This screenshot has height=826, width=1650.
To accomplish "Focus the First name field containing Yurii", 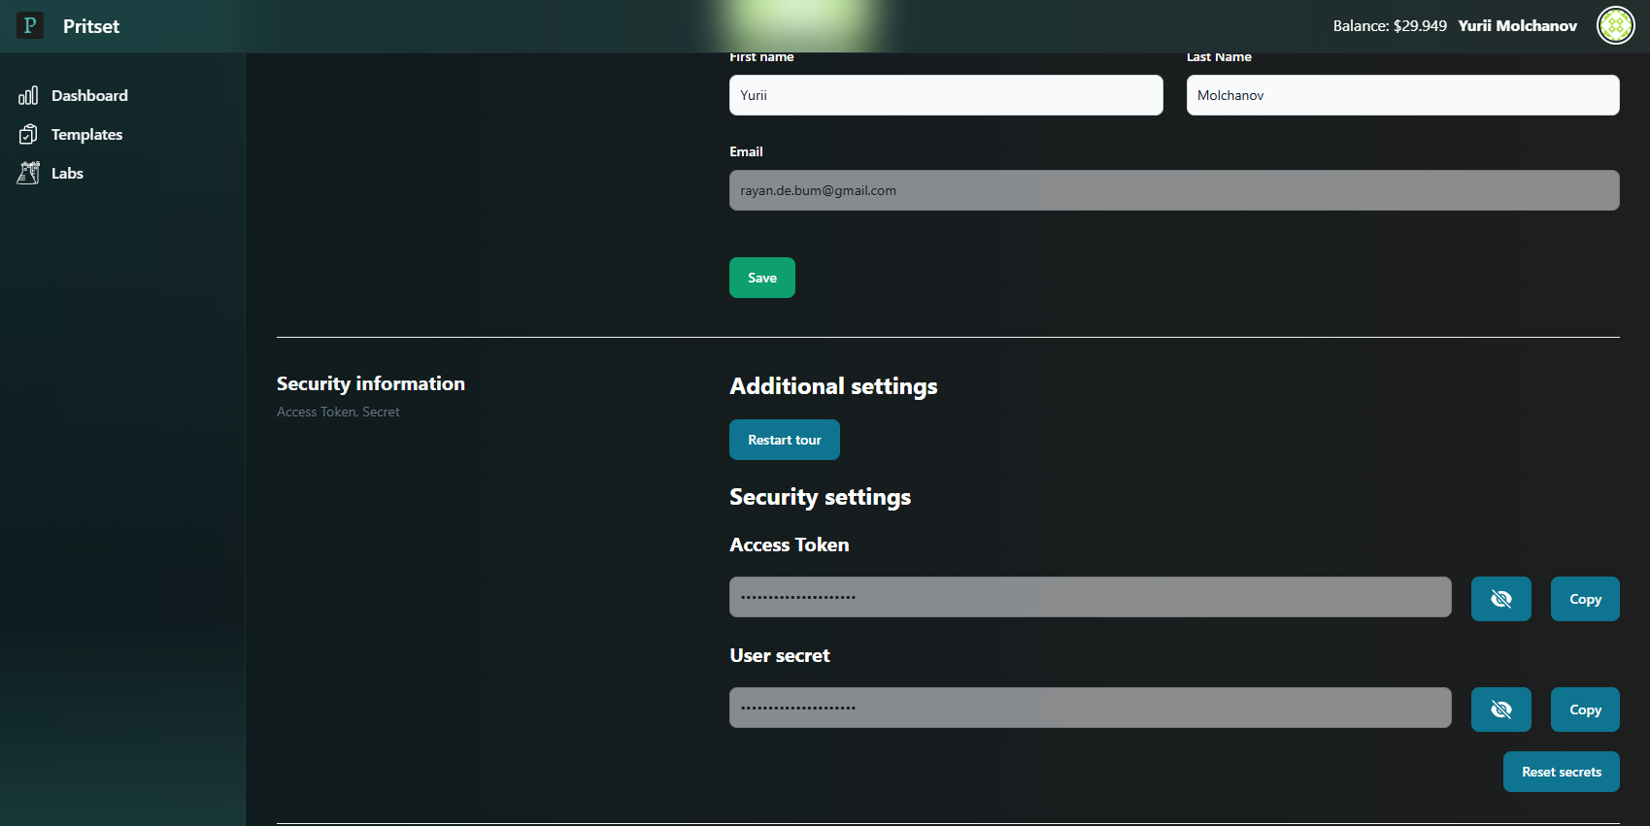I will point(945,95).
